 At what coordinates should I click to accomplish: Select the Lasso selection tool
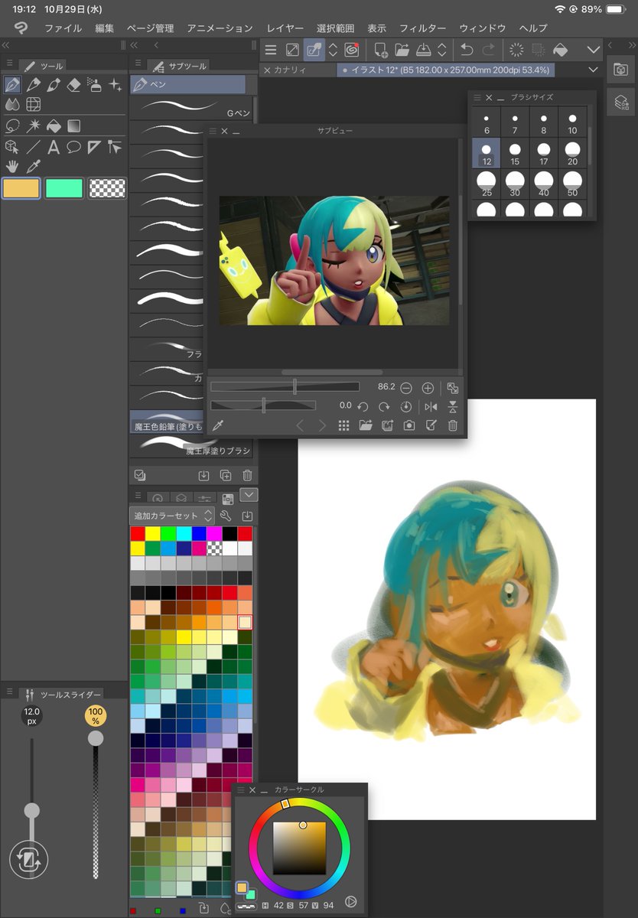point(12,125)
